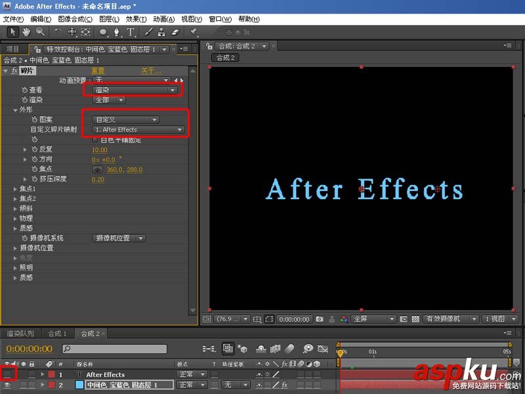Open the 有效摄像机 view dropdown

[x=451, y=319]
